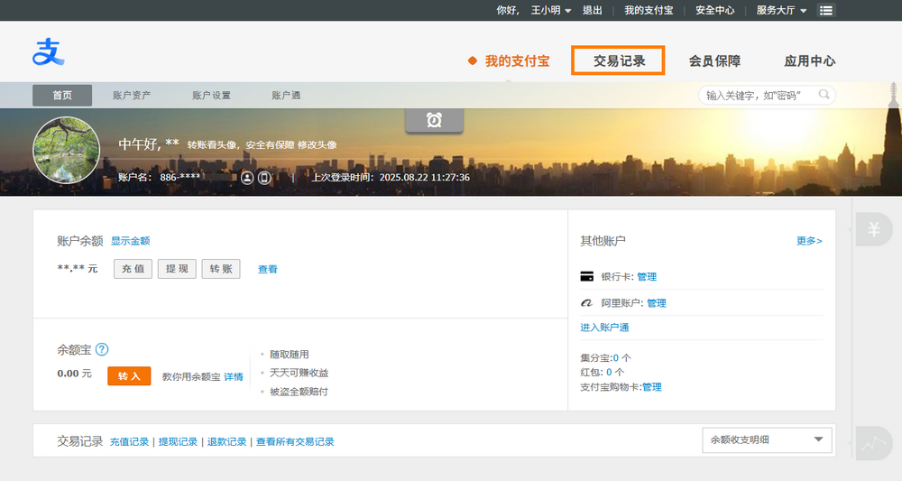Click the bank card icon

point(587,277)
